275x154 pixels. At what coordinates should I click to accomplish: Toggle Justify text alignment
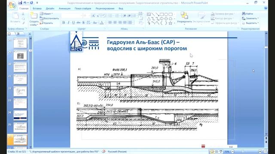125,23
